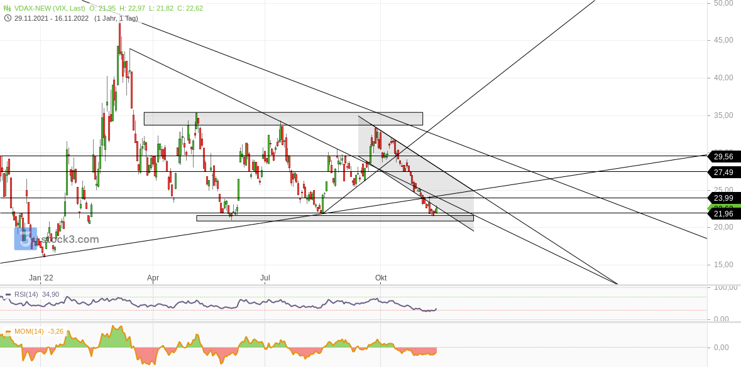The width and height of the screenshot is (741, 367).
Task: Select the 29,56 price tag on right axis
Action: point(724,157)
